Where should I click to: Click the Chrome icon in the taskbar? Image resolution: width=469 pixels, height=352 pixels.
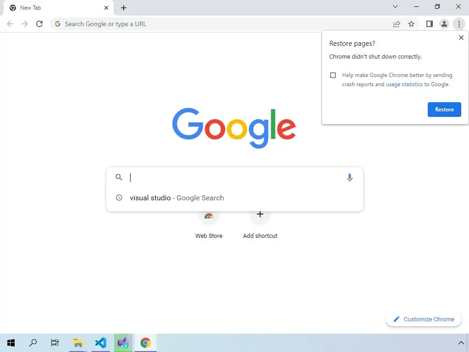[x=146, y=343]
